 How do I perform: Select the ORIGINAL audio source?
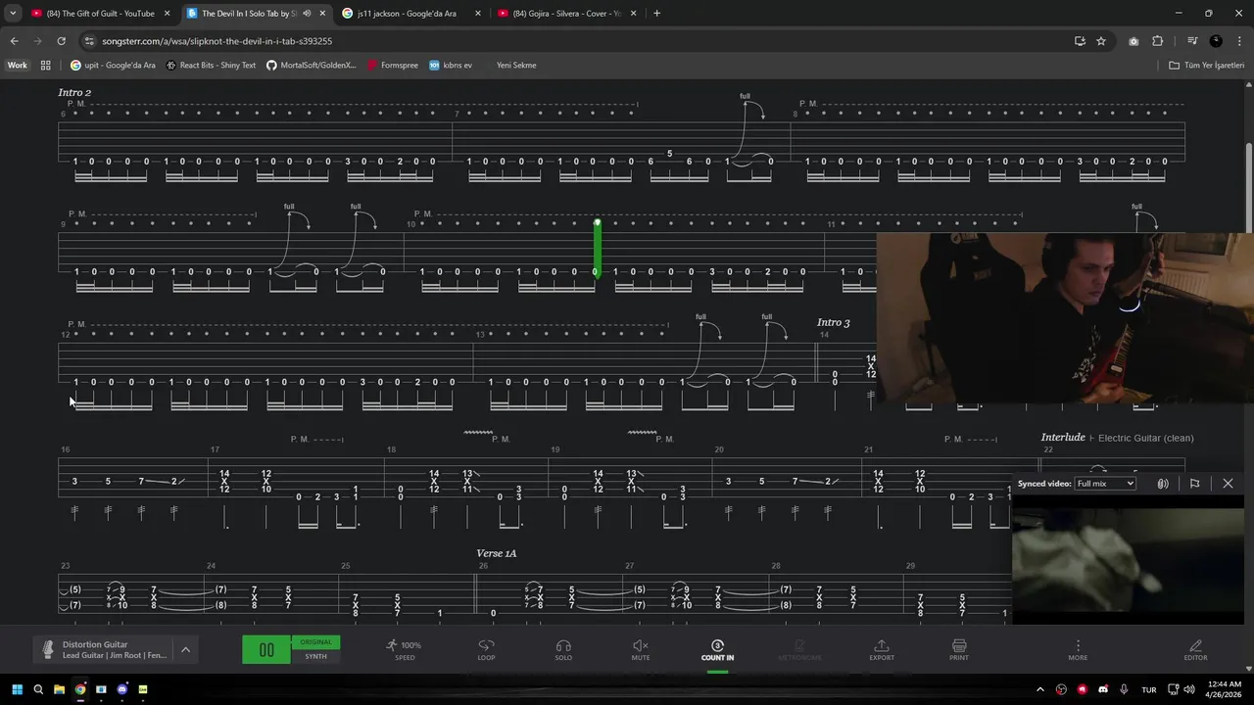click(315, 642)
